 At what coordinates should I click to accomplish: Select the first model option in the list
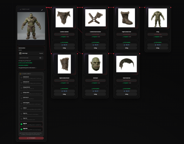[x=31, y=78]
